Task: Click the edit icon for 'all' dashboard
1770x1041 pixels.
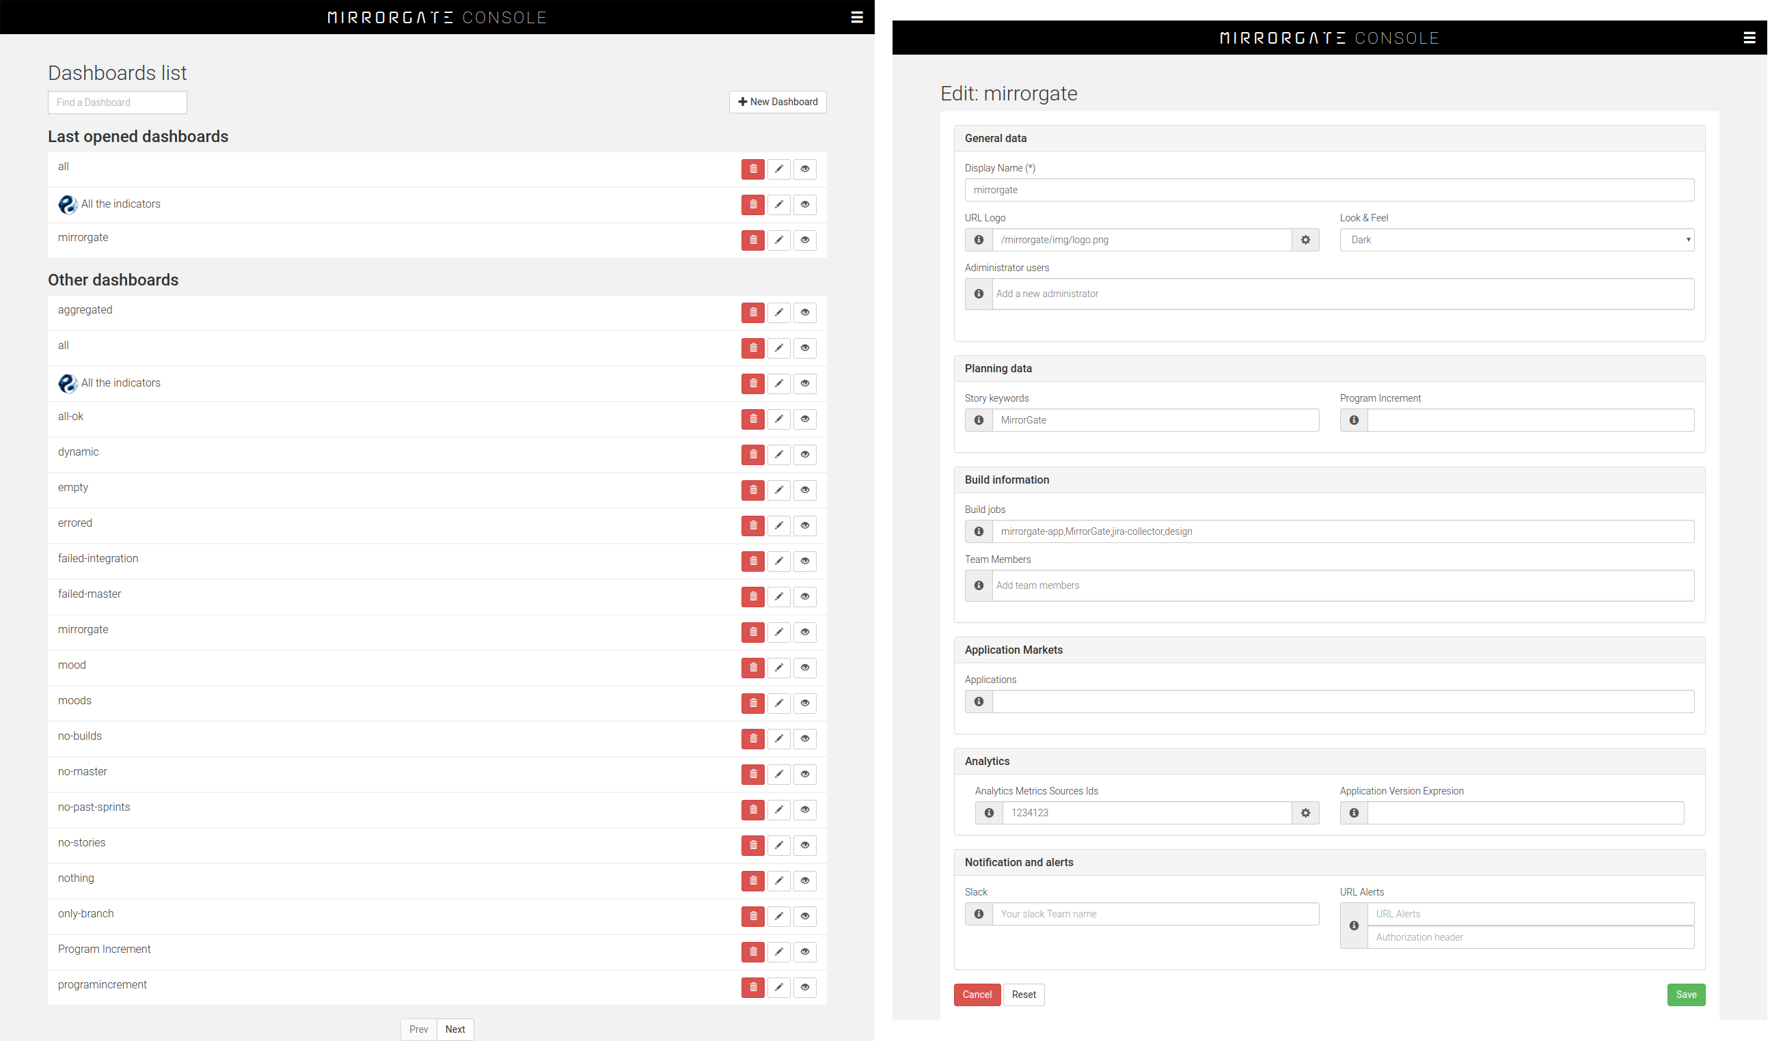Action: click(778, 167)
